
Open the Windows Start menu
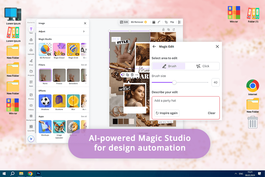click(x=4, y=174)
